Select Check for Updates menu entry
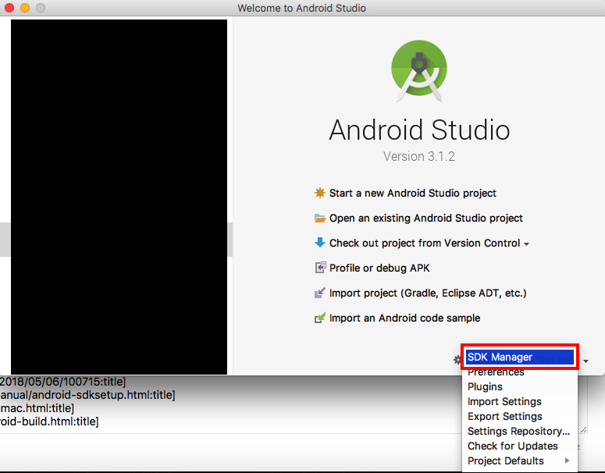605x473 pixels. click(x=520, y=446)
